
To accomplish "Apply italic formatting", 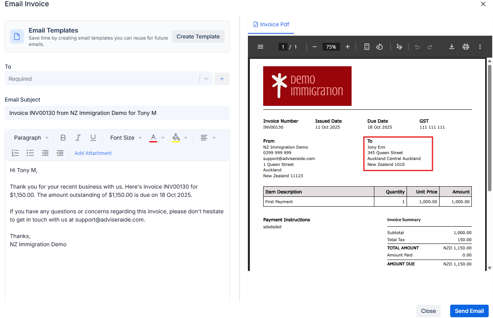I will click(78, 137).
